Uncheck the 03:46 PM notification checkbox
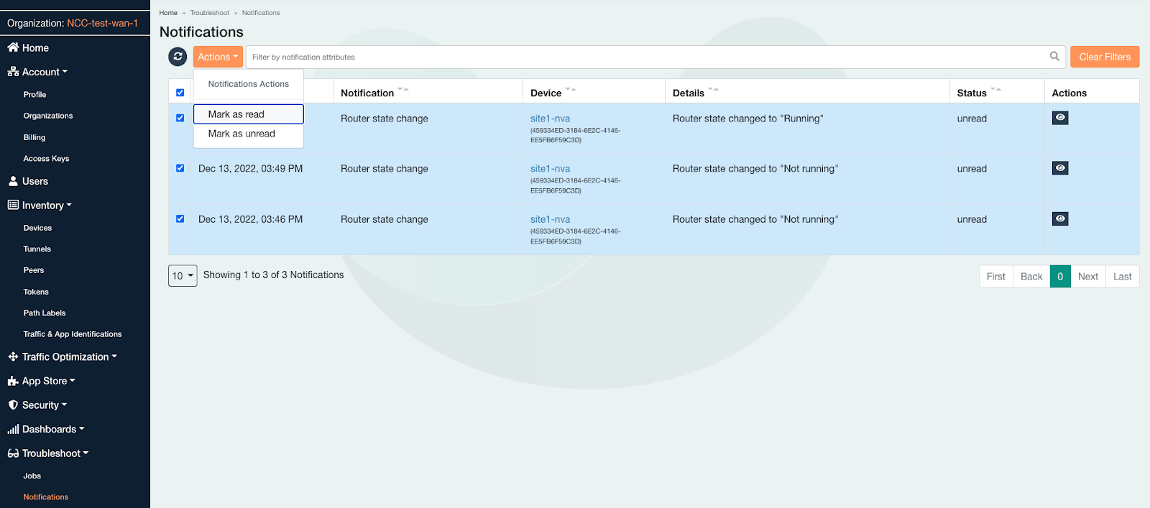The image size is (1150, 508). tap(180, 218)
